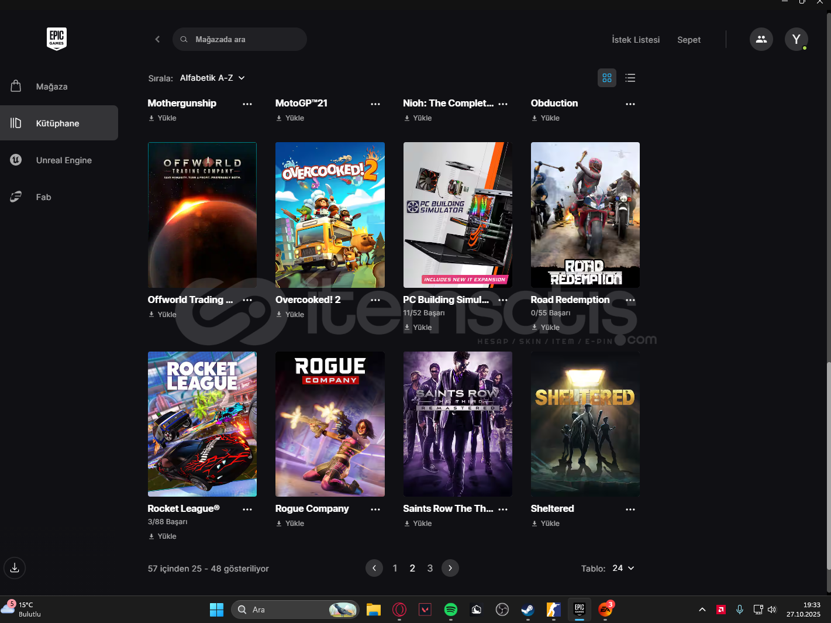This screenshot has width=831, height=623.
Task: Open the friends list icon
Action: tap(761, 39)
